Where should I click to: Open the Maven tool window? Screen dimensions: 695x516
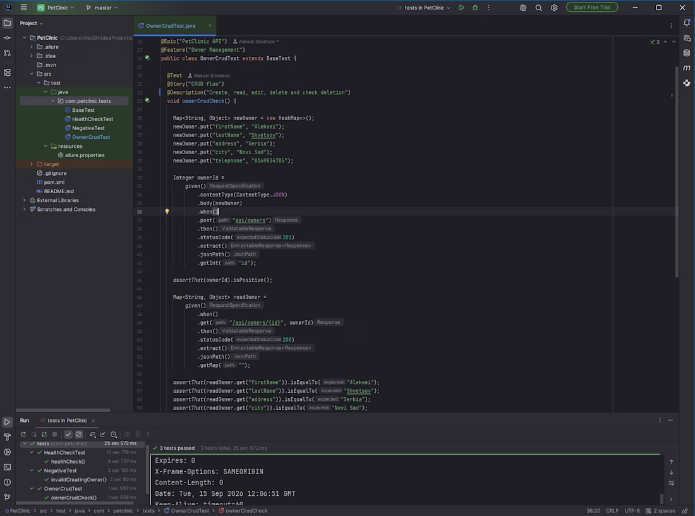pyautogui.click(x=687, y=68)
